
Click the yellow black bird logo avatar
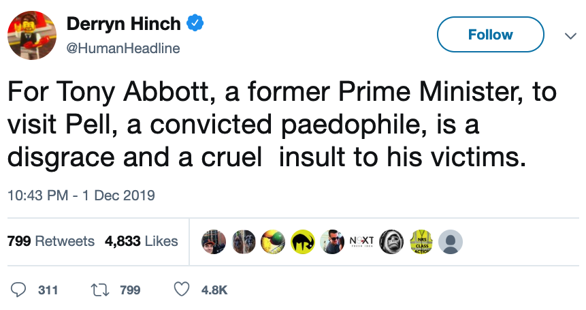click(302, 241)
